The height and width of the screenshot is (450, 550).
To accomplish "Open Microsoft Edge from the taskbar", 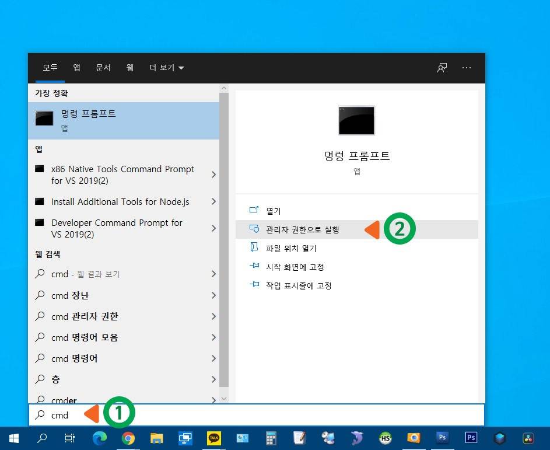I will click(x=100, y=438).
